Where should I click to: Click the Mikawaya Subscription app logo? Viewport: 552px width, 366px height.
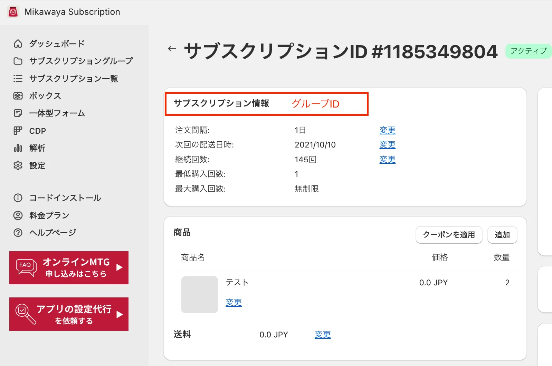[13, 12]
